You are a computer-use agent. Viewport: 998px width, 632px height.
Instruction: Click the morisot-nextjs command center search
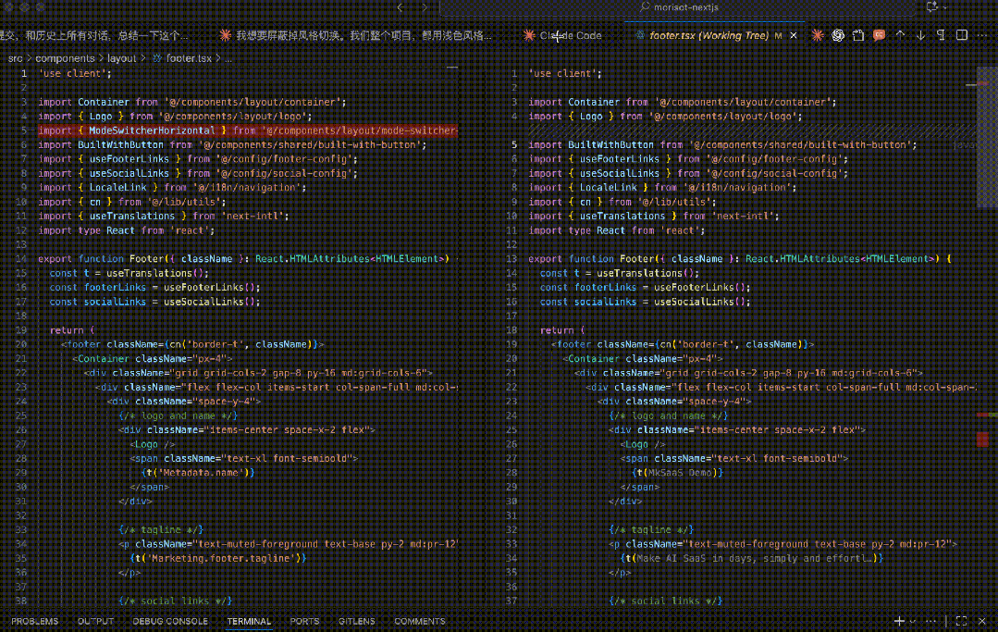[679, 7]
